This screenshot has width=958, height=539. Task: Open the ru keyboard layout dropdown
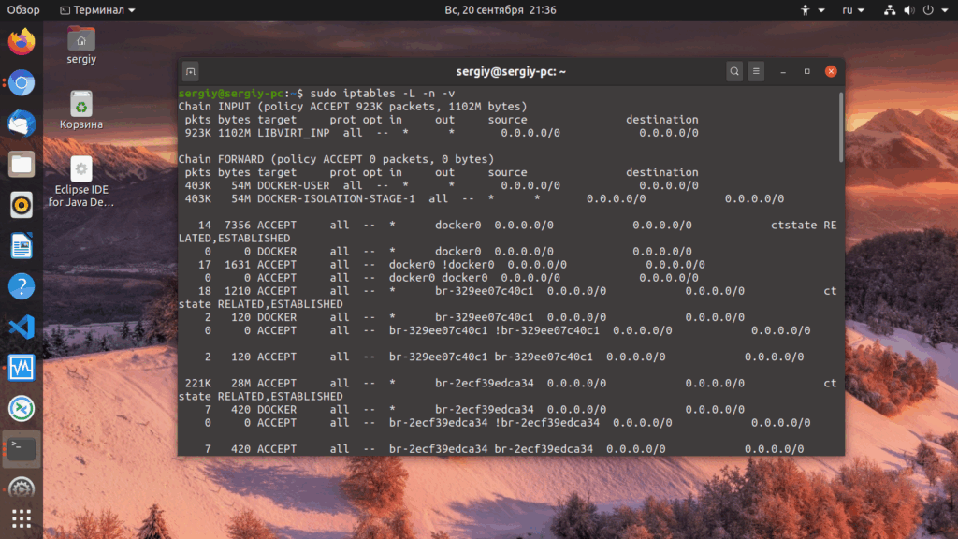[853, 9]
